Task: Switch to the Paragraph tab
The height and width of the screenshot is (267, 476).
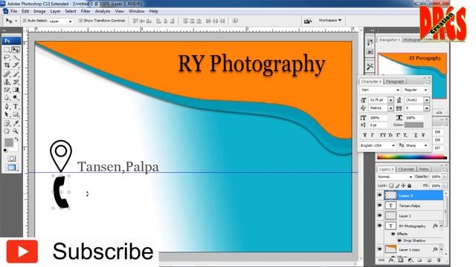Action: [x=395, y=82]
